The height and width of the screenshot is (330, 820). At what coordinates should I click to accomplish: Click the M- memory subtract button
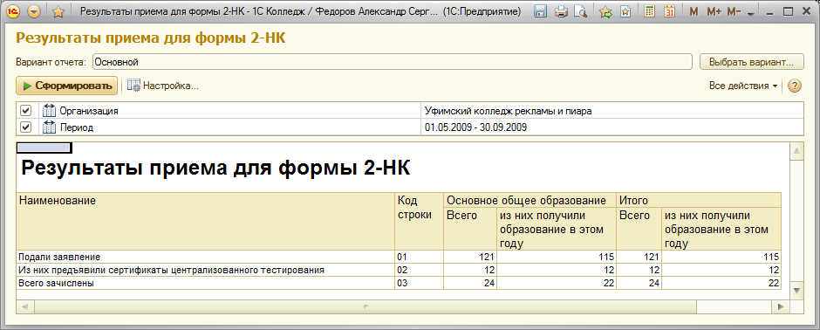[735, 11]
